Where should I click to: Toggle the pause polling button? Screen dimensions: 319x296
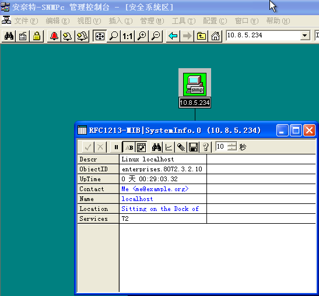coord(116,147)
